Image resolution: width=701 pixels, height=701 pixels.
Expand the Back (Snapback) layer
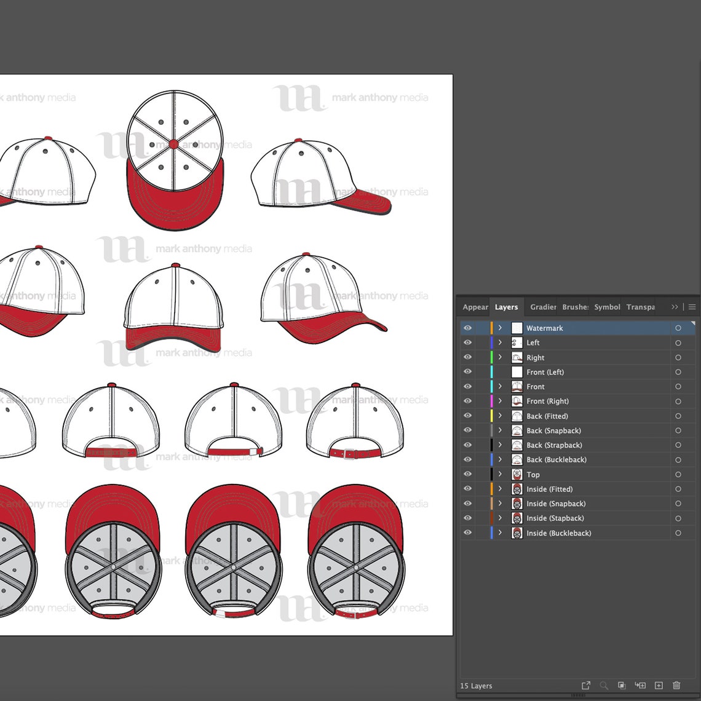500,430
